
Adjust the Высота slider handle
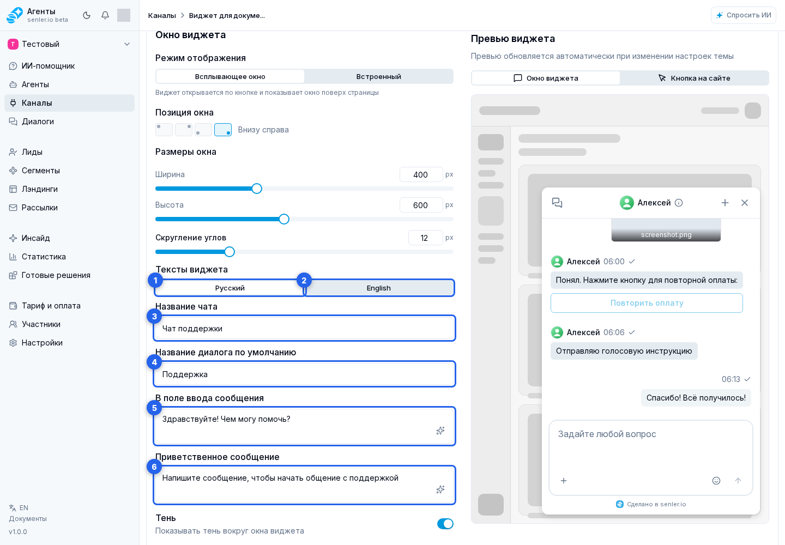tap(284, 219)
